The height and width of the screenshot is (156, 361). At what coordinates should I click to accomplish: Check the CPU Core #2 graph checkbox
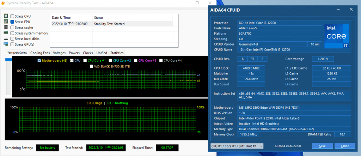tap(110, 61)
